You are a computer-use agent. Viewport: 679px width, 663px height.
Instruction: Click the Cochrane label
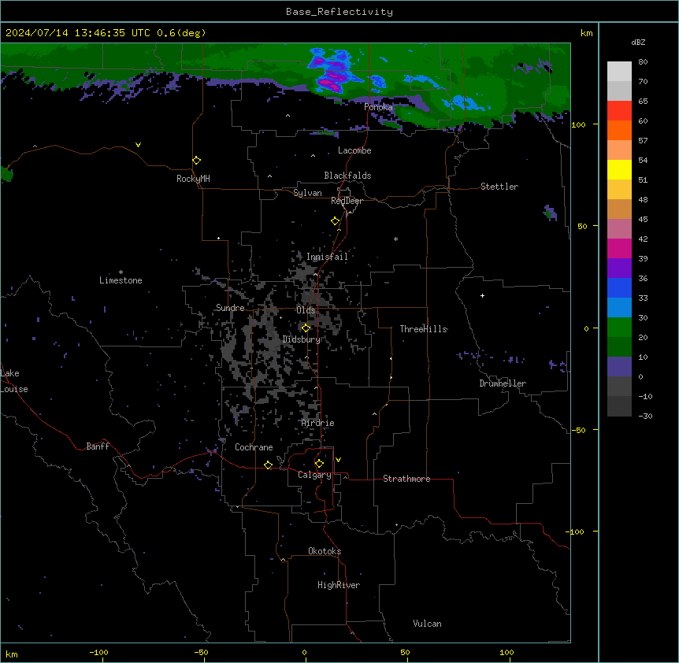254,447
